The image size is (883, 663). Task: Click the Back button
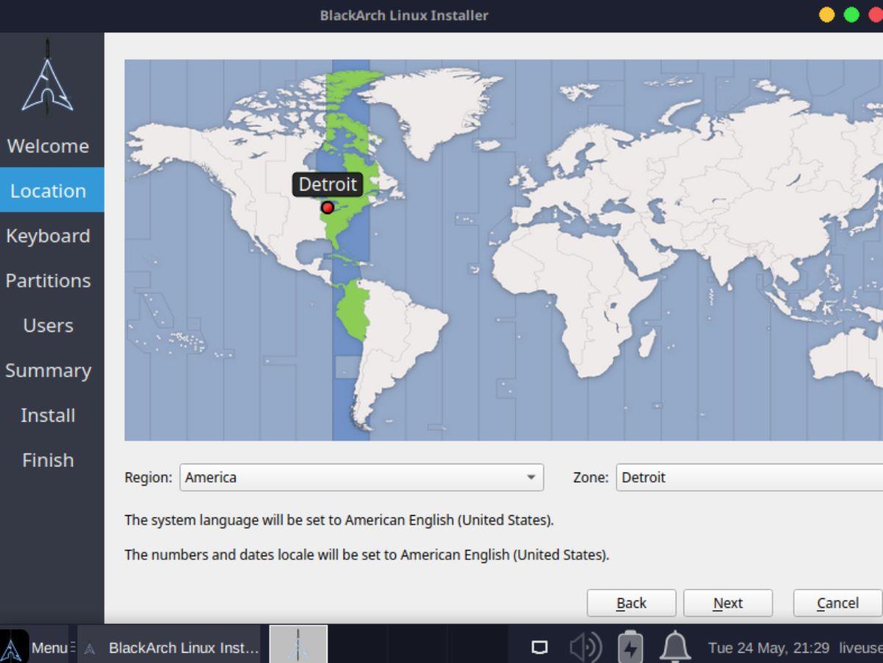[631, 603]
